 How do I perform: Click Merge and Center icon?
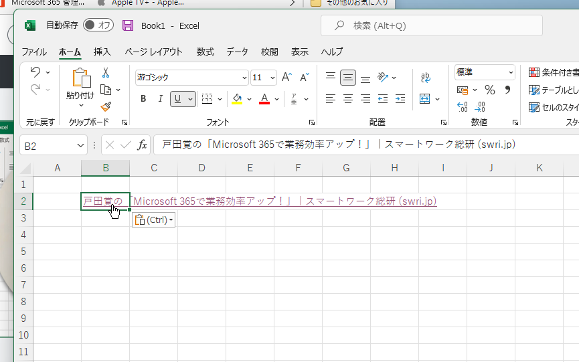point(424,99)
